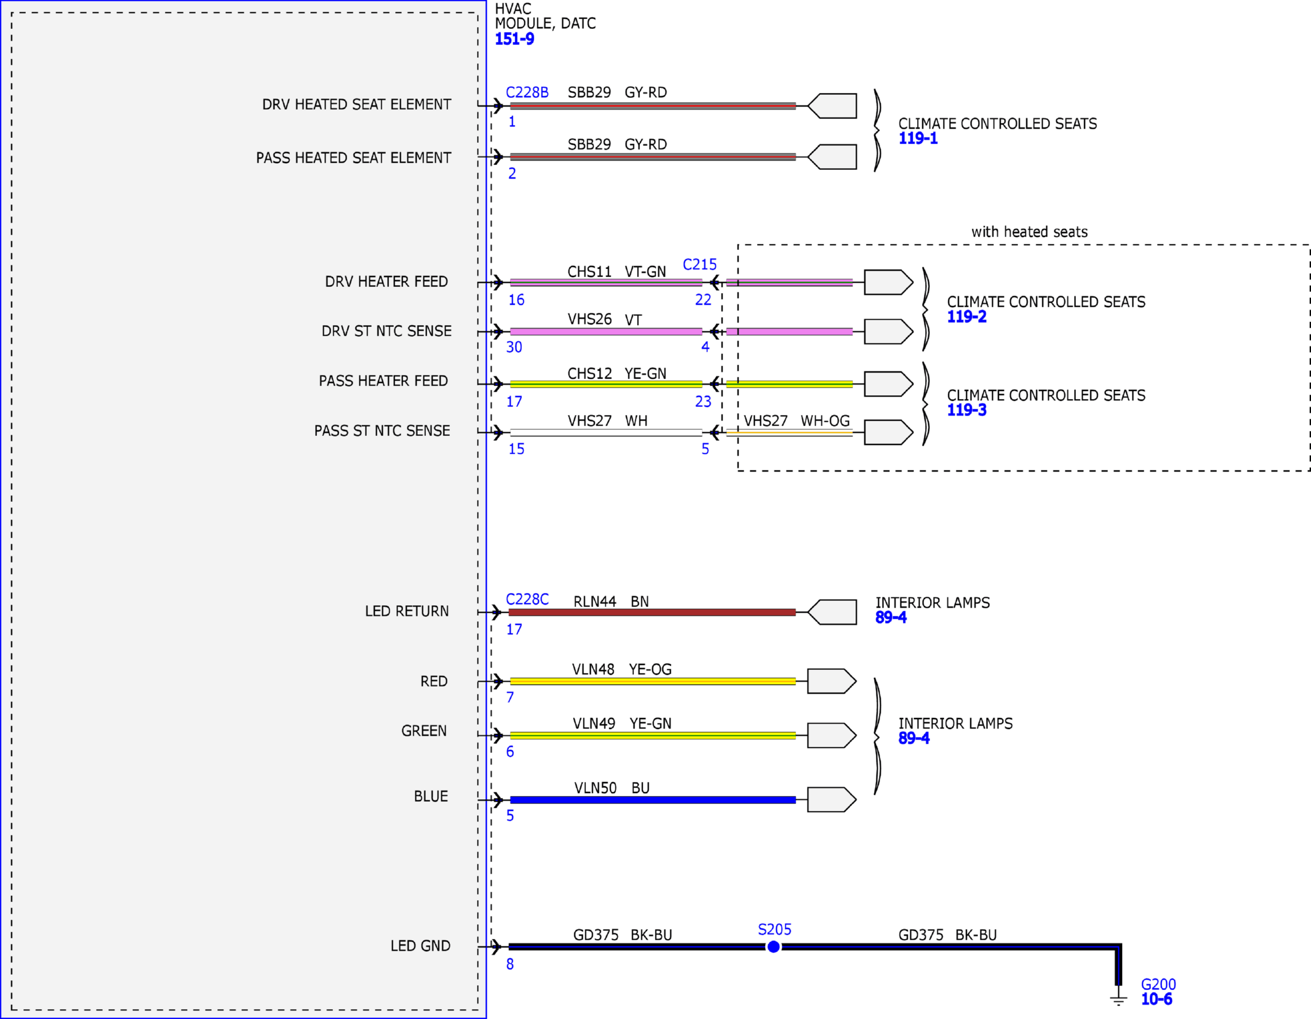1311x1019 pixels.
Task: Follow Climate Controlled Seats reference 119-2
Action: pyautogui.click(x=966, y=317)
